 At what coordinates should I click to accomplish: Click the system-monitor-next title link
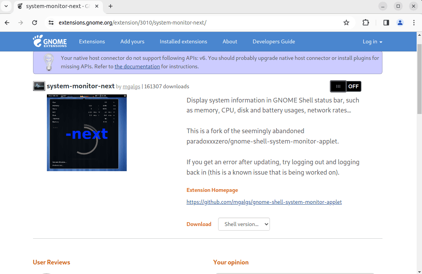click(x=81, y=86)
